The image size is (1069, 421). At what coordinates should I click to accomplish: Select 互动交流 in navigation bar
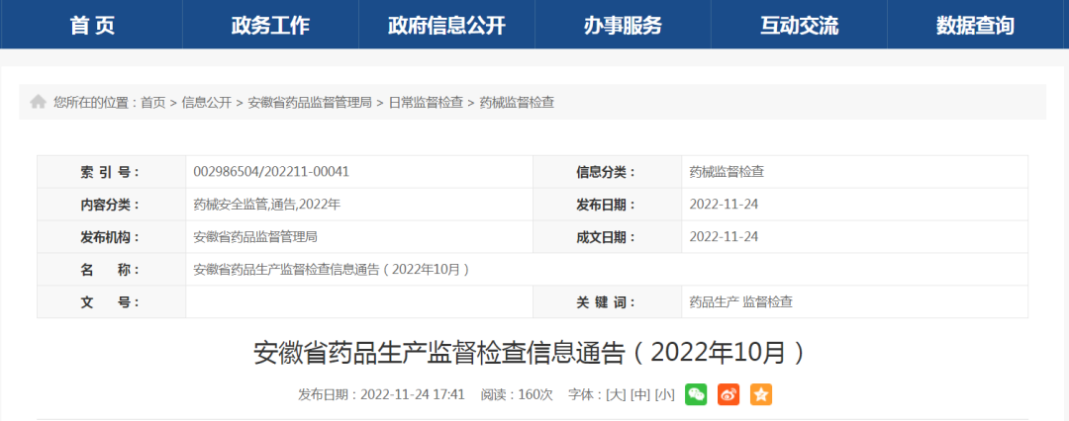point(799,26)
